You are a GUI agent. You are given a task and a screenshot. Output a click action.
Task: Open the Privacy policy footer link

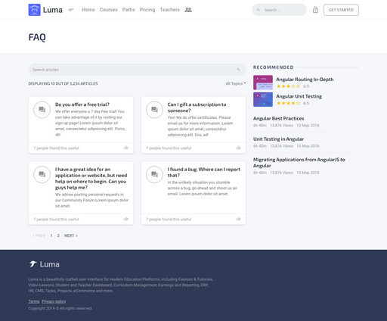tap(54, 301)
